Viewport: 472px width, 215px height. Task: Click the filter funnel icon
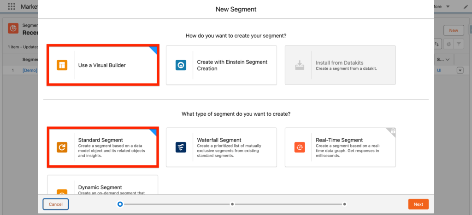pos(459,44)
